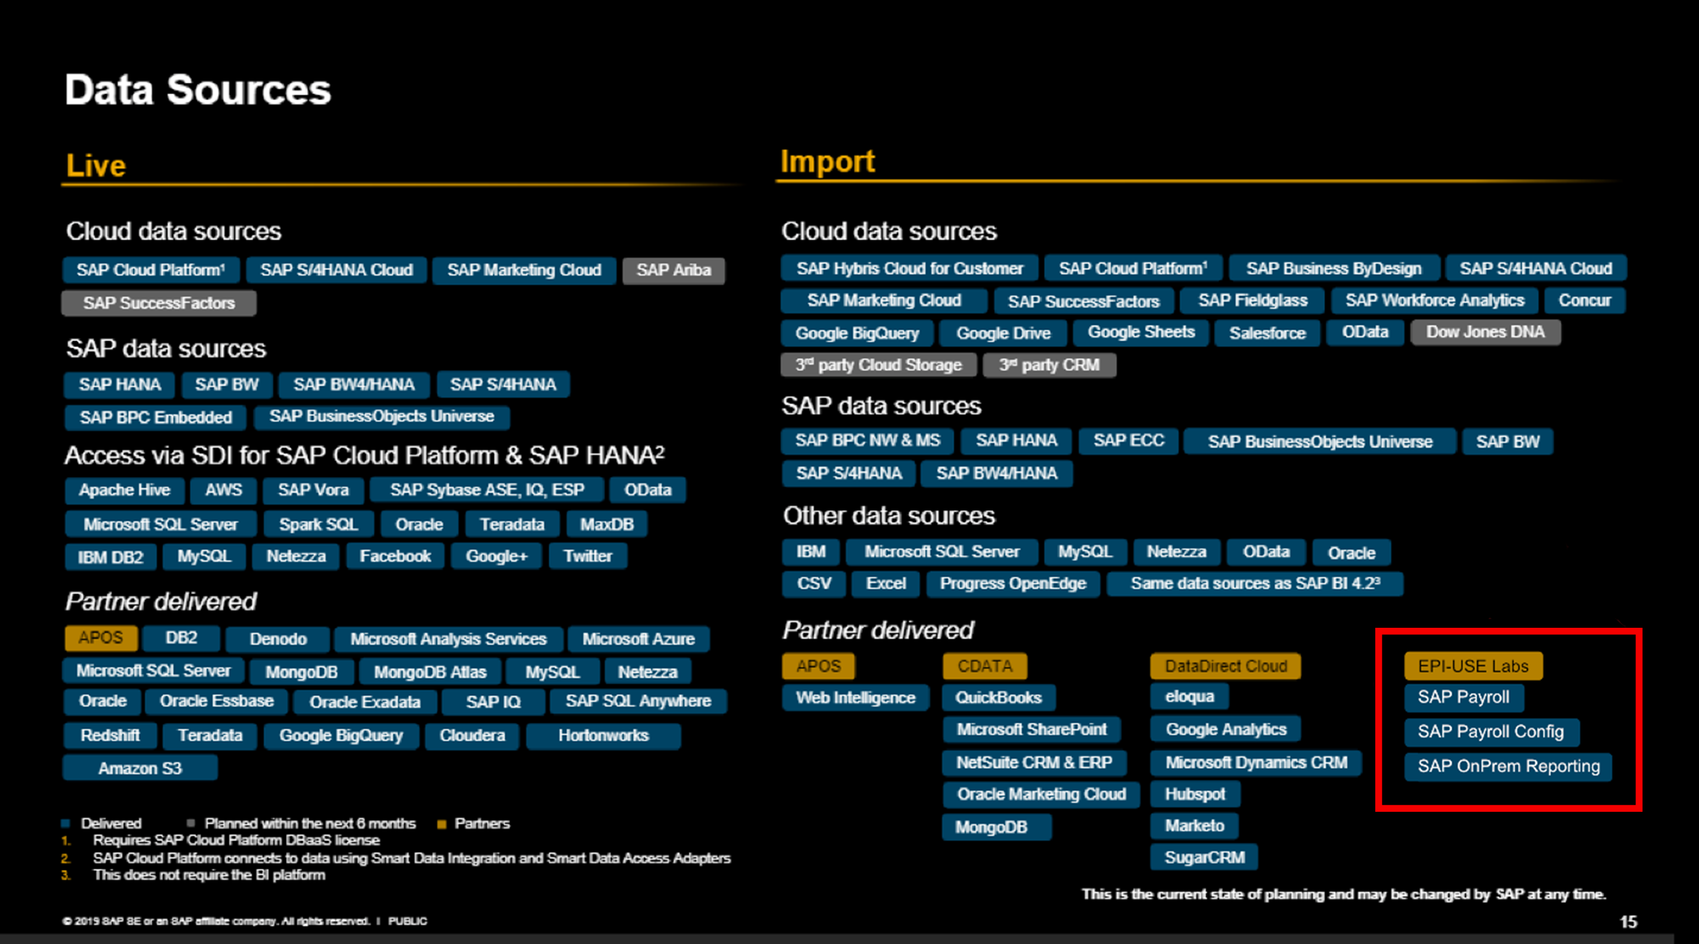
Task: Click the '3rd party CRM' label
Action: pyautogui.click(x=1049, y=366)
